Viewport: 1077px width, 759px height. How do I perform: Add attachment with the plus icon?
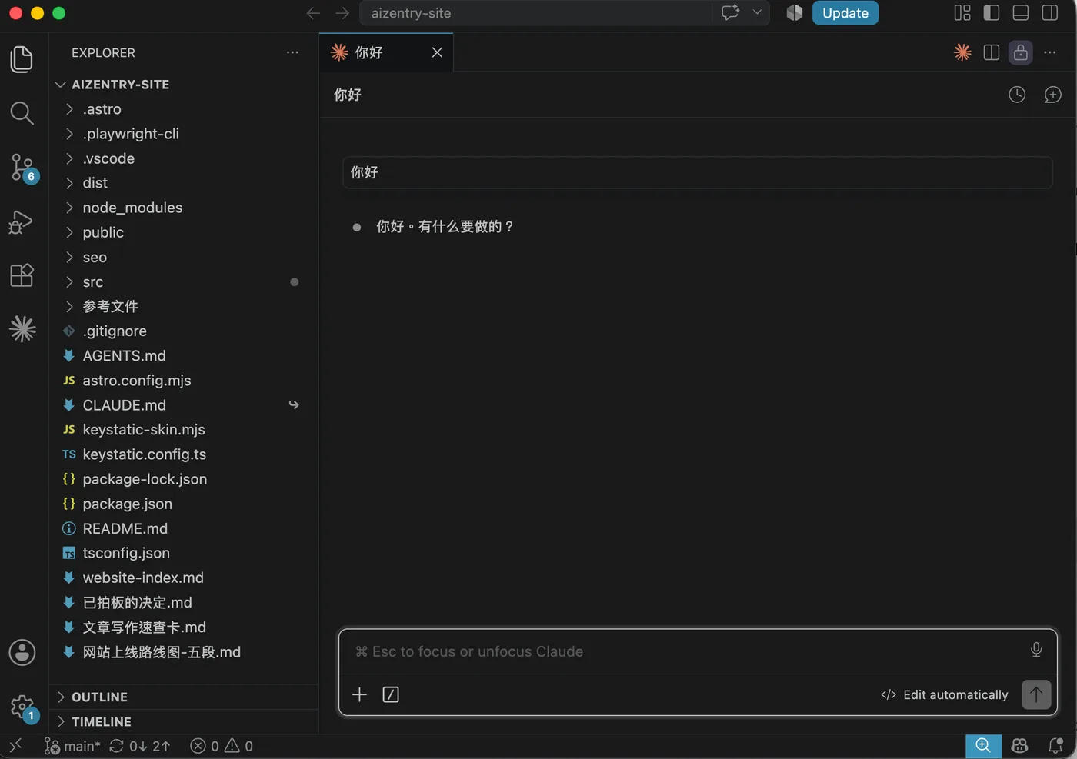359,694
